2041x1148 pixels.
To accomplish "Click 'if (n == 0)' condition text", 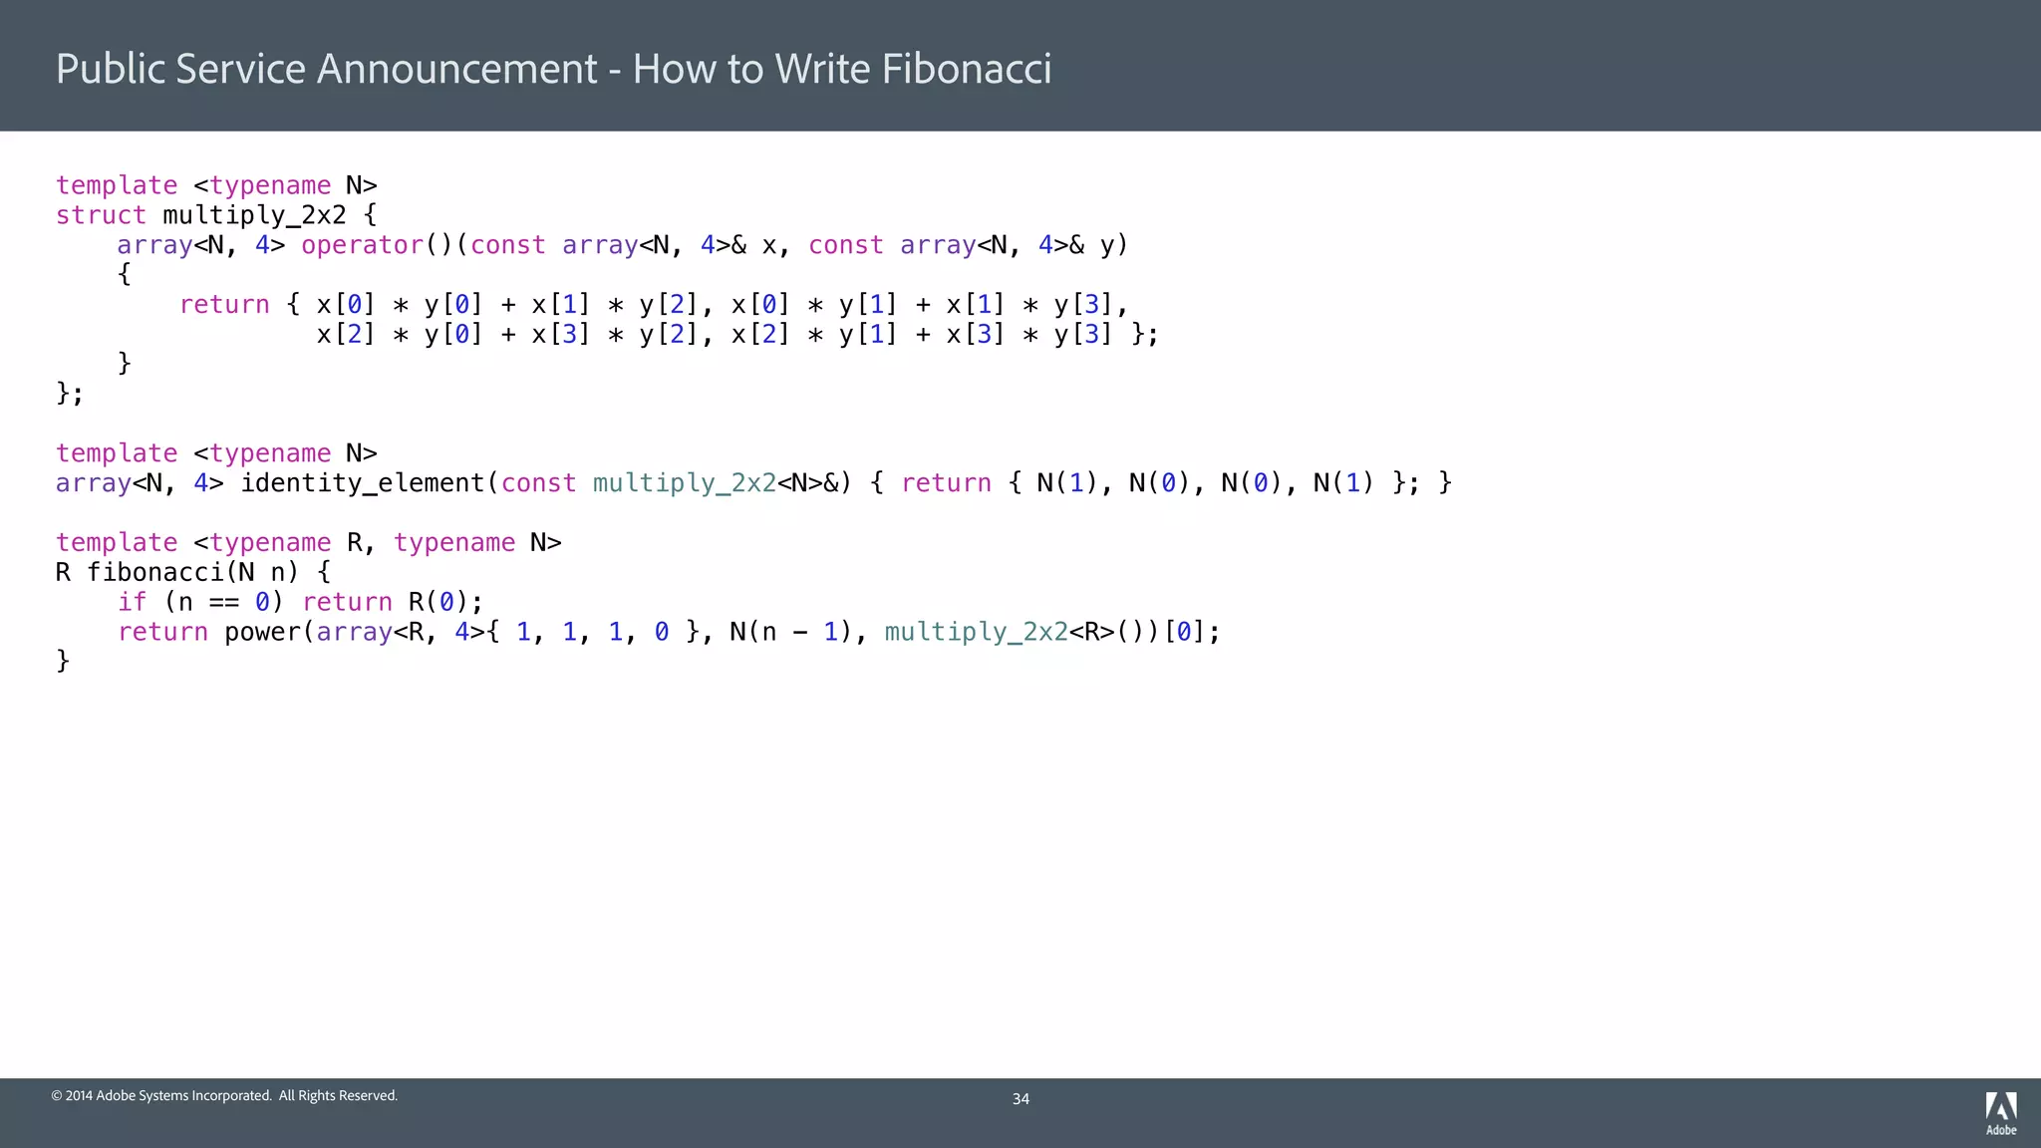I will [200, 602].
